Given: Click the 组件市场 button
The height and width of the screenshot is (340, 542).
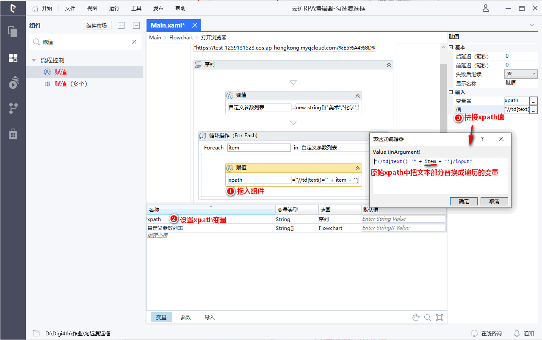Looking at the screenshot, I should click(97, 26).
